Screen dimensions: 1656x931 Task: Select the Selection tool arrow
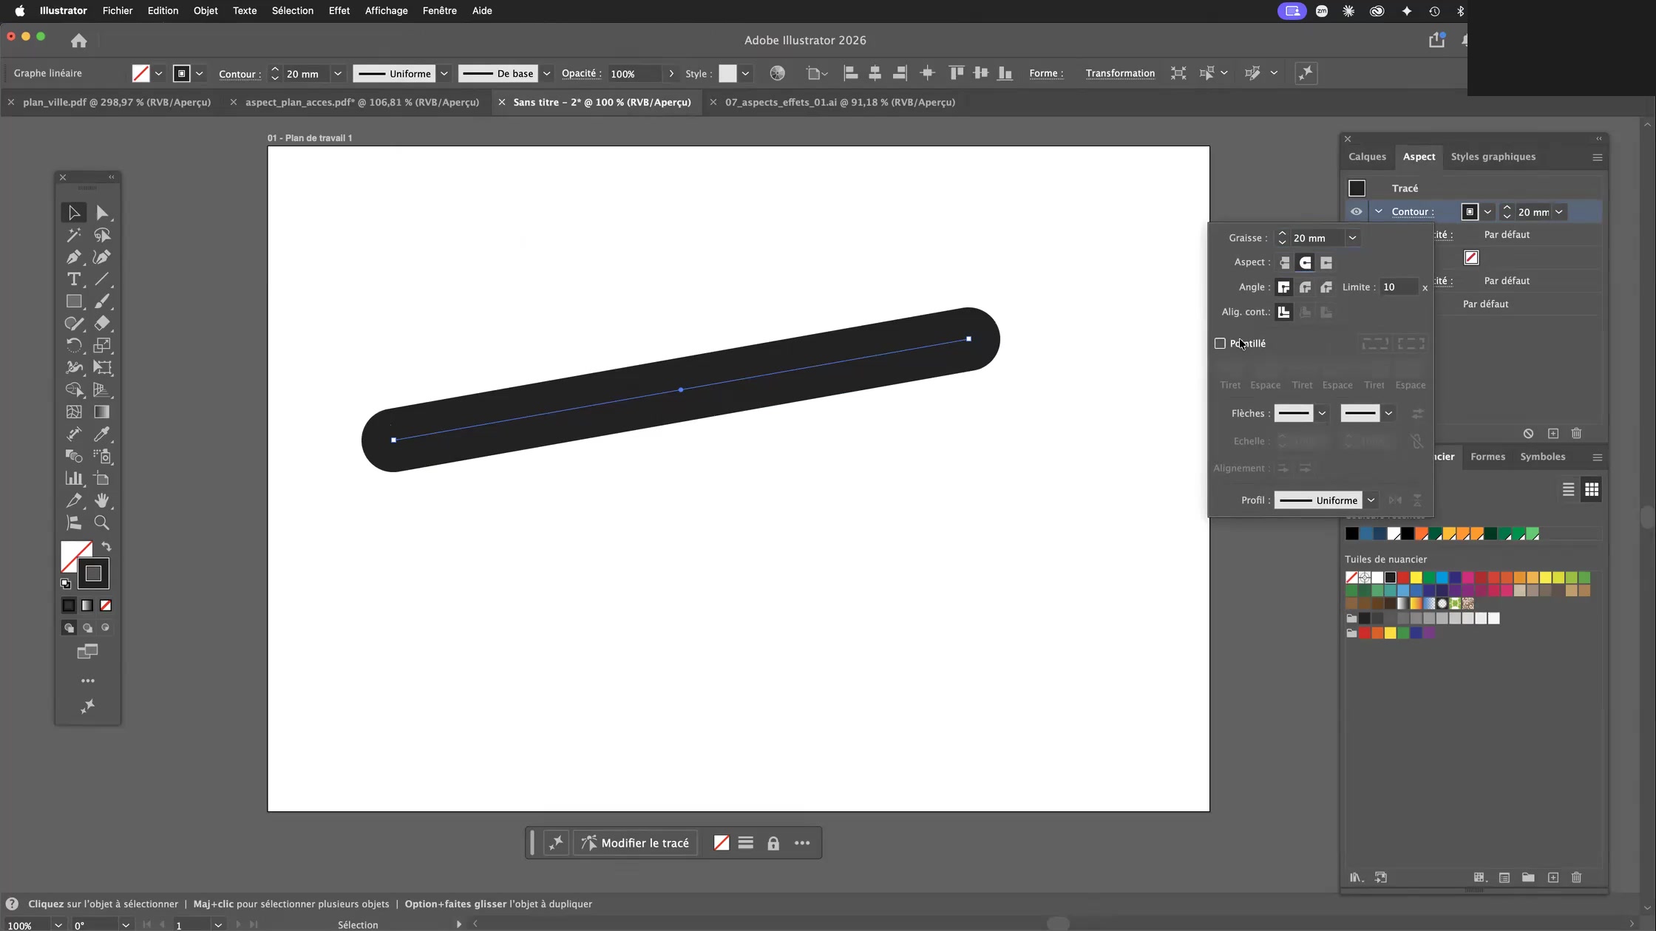tap(74, 213)
